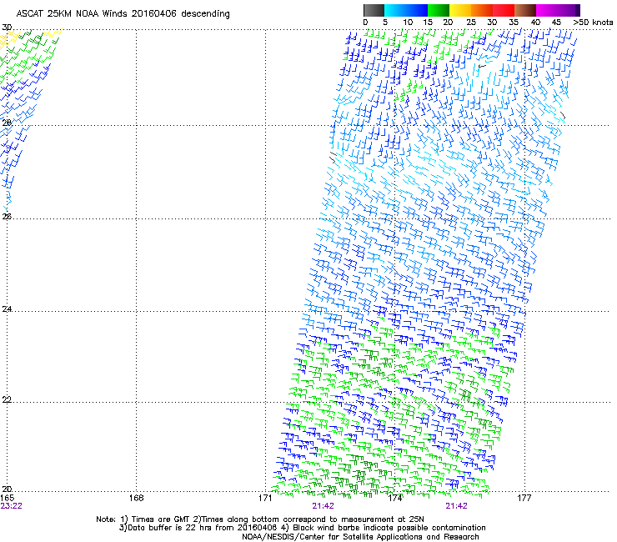Click the latitude label '22'
The width and height of the screenshot is (617, 542).
coord(7,400)
